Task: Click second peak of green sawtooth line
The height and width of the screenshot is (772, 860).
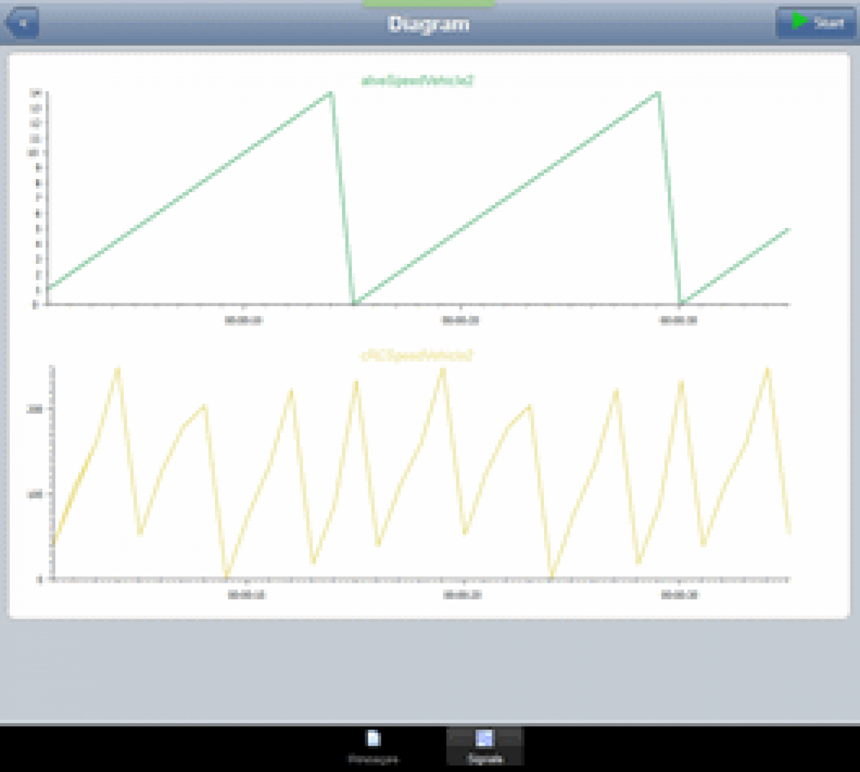Action: tap(658, 93)
